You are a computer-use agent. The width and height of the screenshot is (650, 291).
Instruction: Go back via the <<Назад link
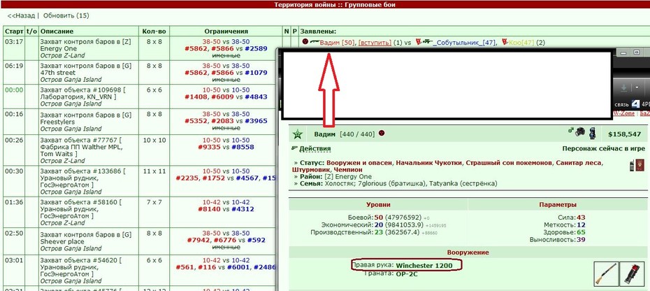pos(22,16)
